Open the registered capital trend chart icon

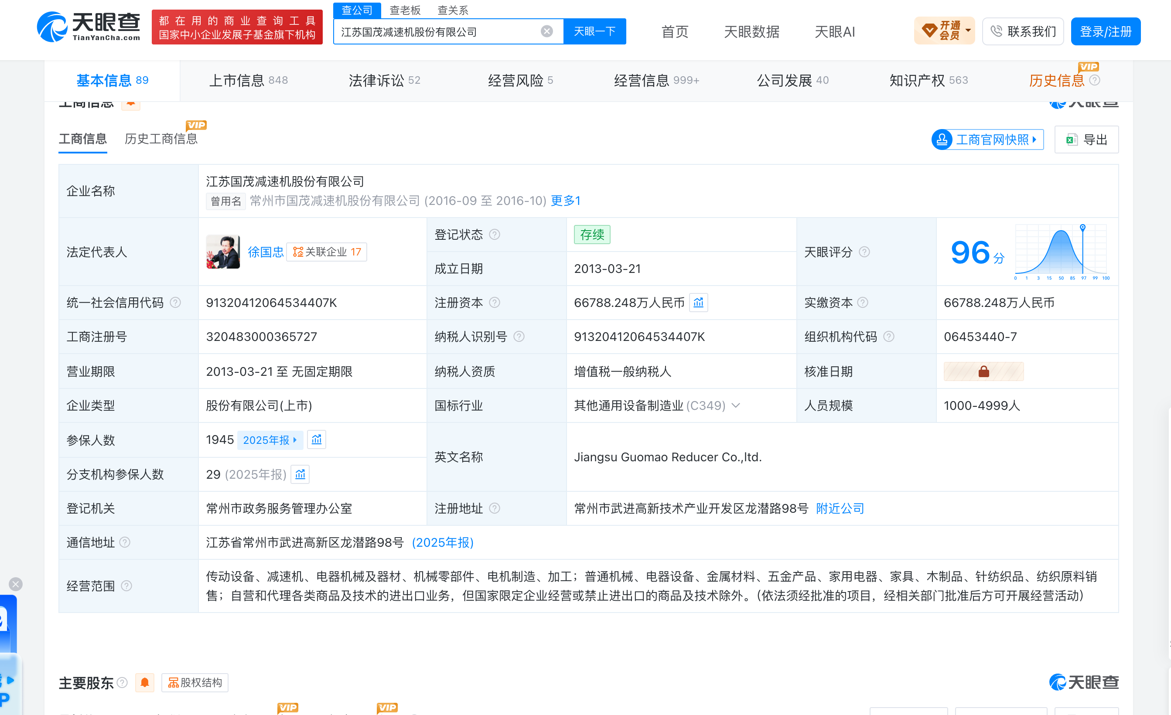click(698, 303)
